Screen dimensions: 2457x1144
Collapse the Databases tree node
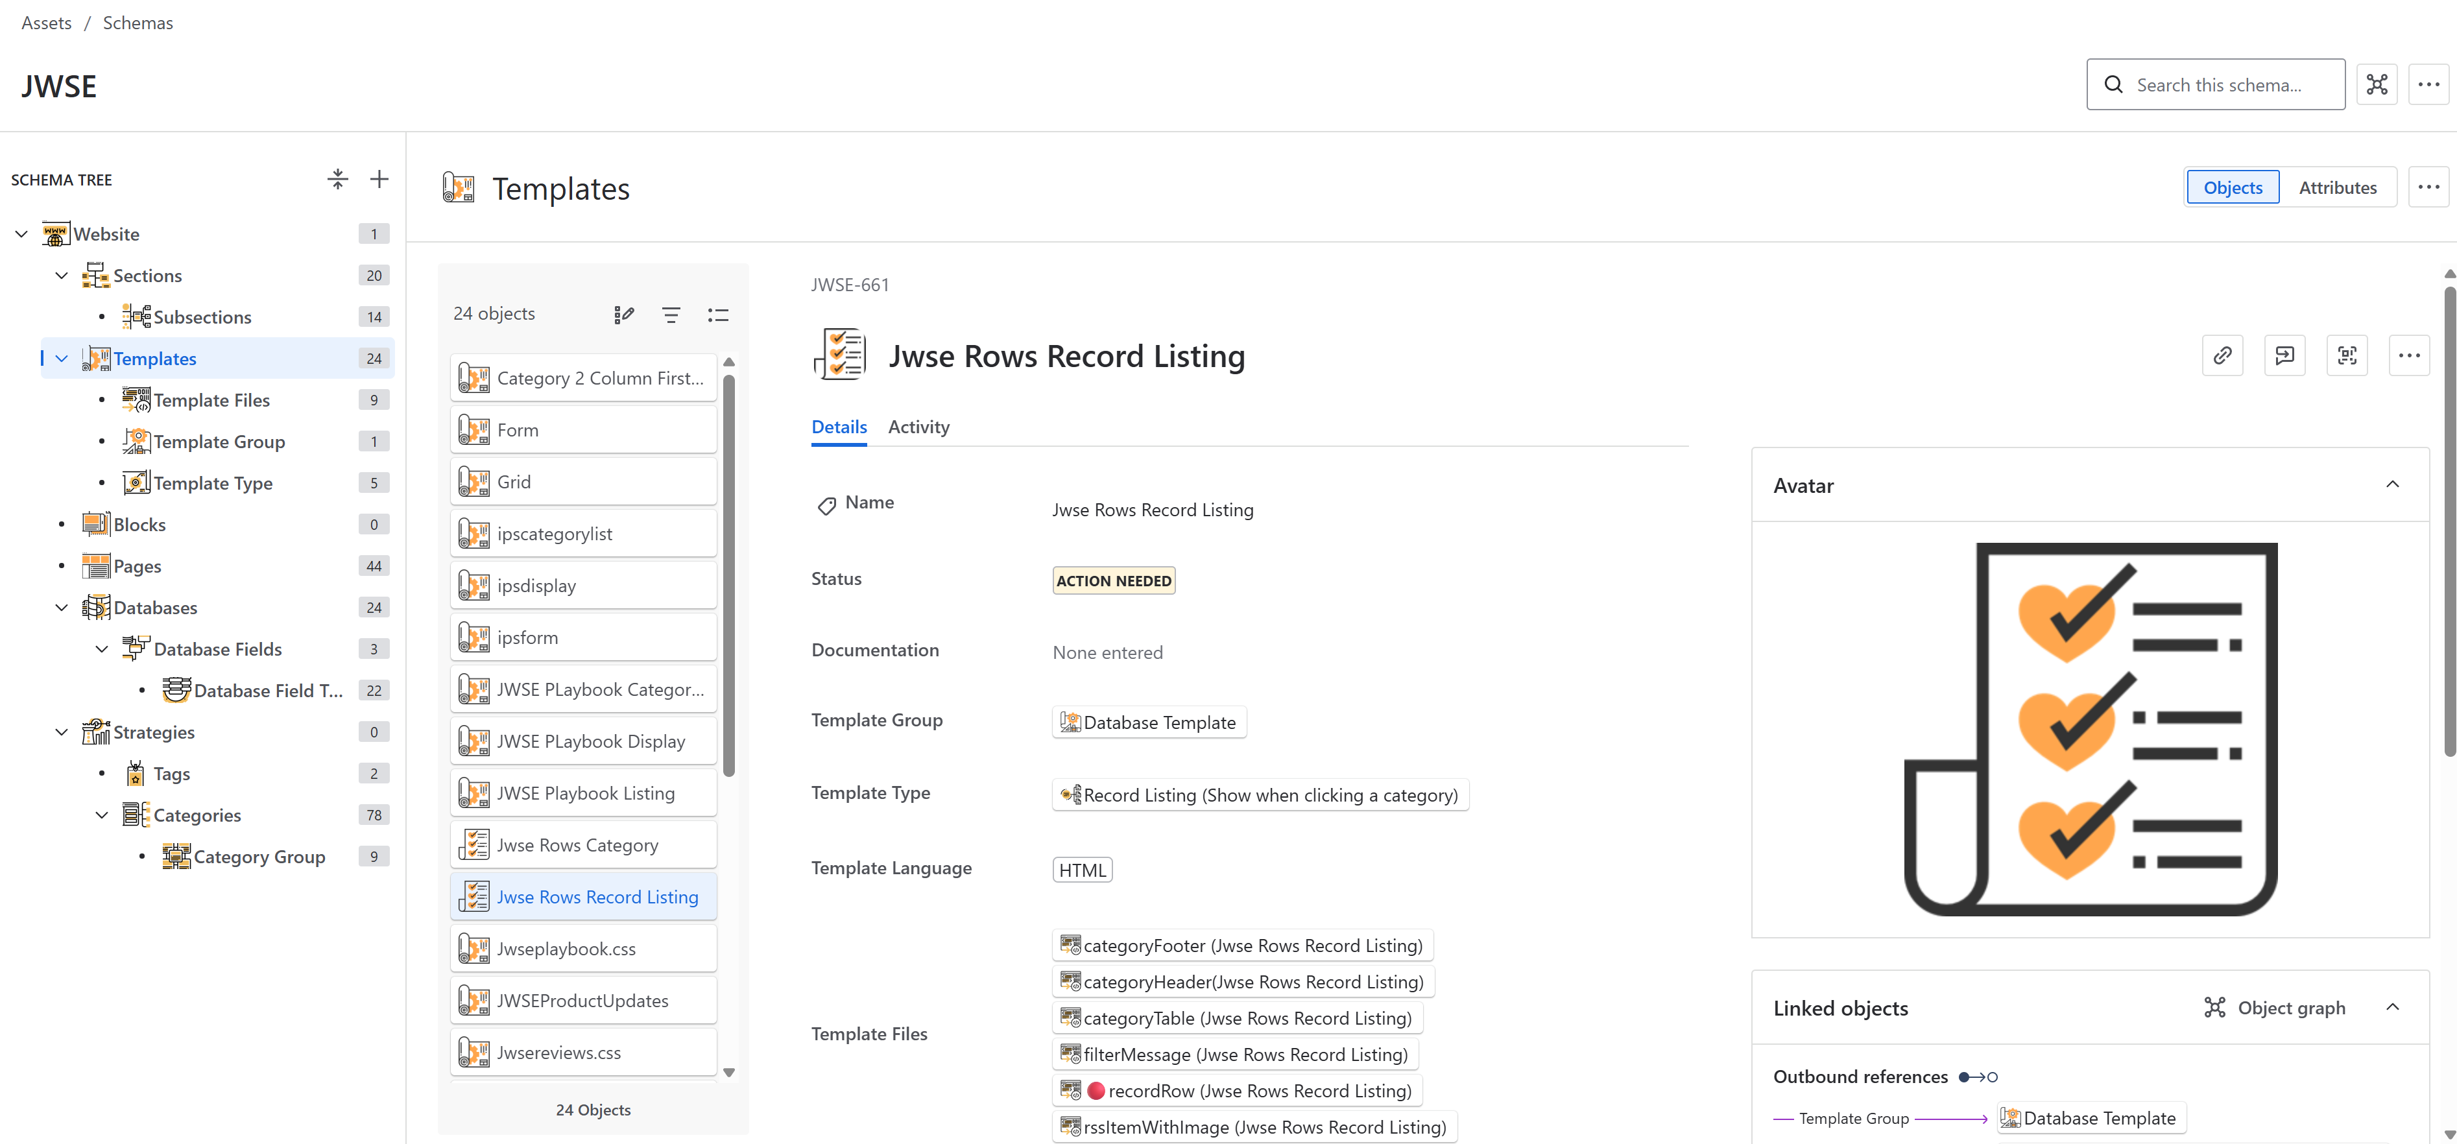point(62,607)
